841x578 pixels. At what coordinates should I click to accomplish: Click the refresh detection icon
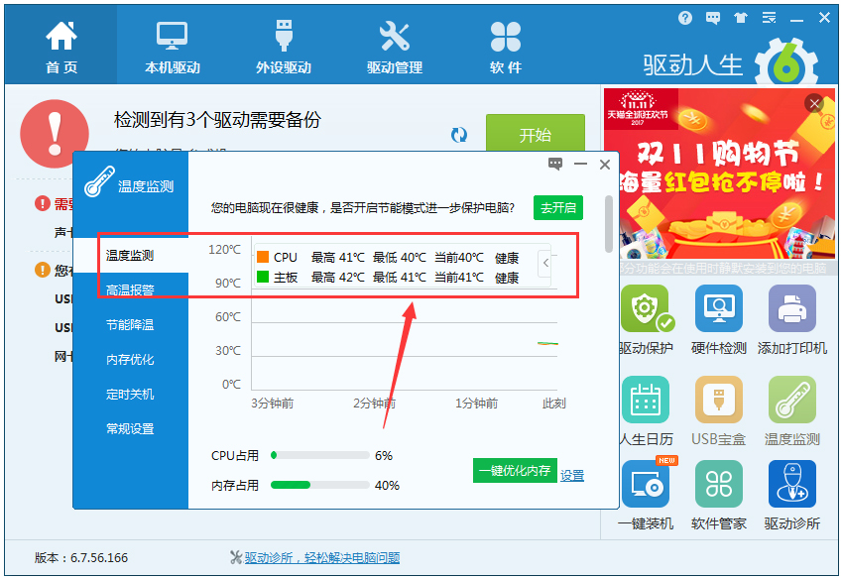(459, 135)
